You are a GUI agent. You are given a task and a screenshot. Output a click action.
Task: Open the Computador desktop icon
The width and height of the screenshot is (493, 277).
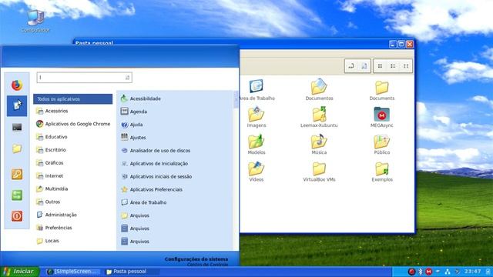[35, 22]
